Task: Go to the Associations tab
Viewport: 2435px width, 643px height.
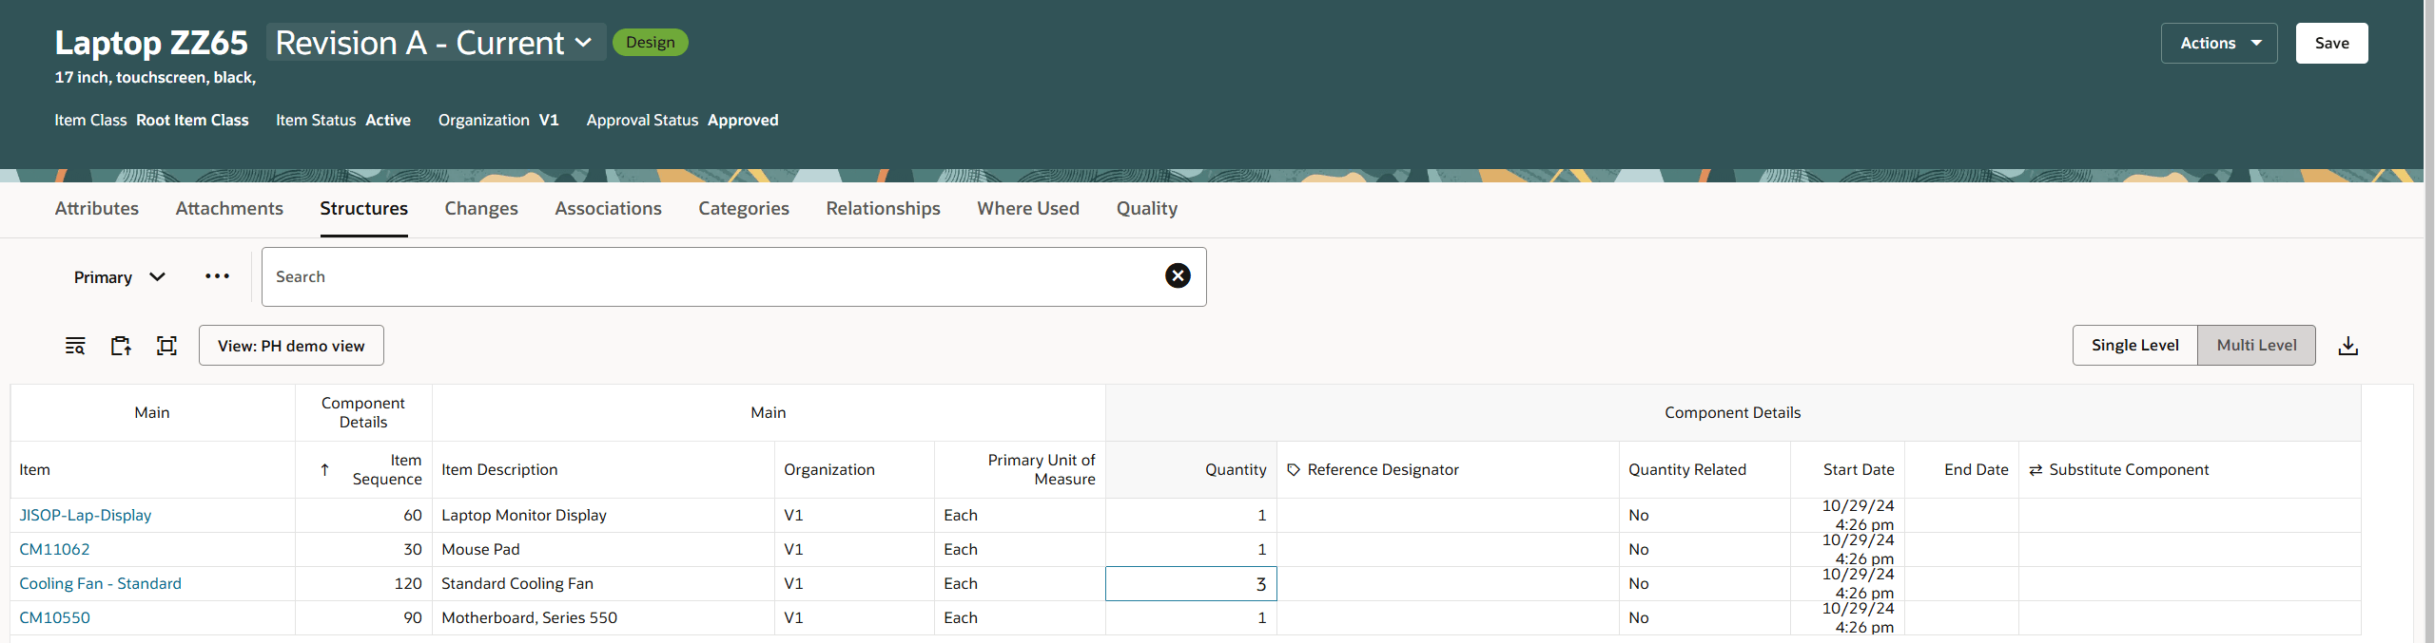Action: click(x=608, y=209)
